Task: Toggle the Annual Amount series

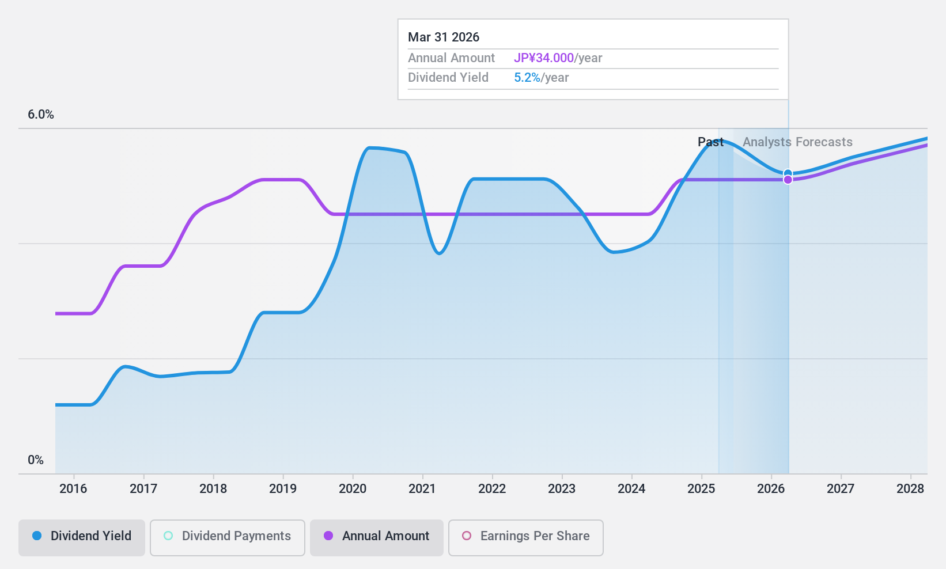Action: (377, 538)
